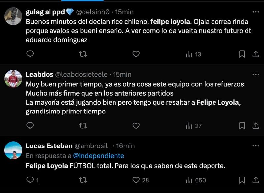Like the Leabdos tweet
The width and height of the screenshot is (264, 193).
(136, 126)
